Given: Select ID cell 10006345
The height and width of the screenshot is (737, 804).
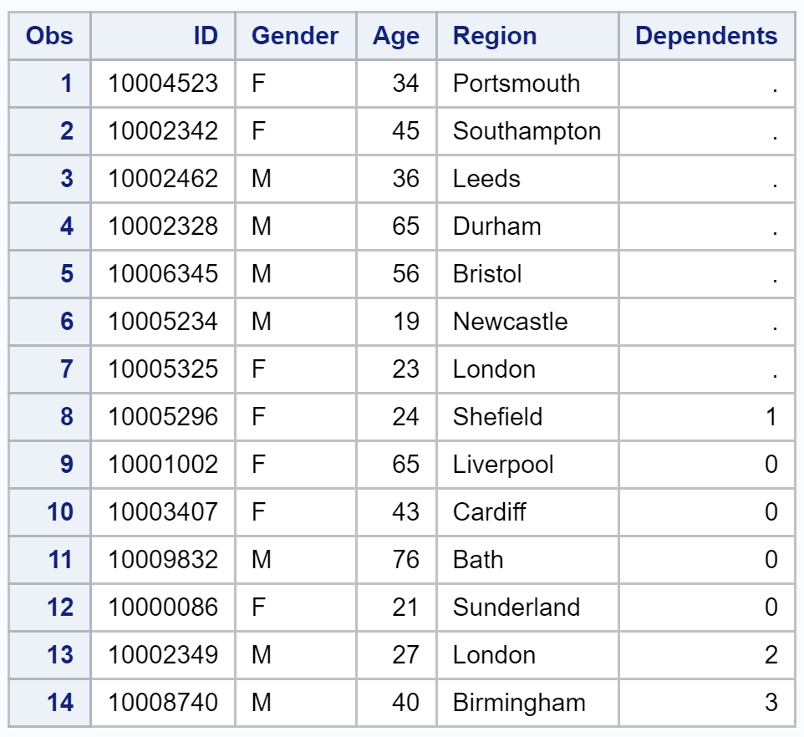Looking at the screenshot, I should click(162, 274).
